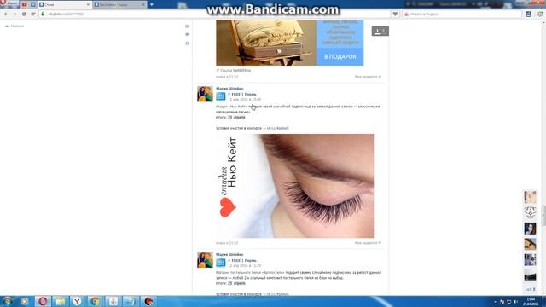Screen dimensions: 546x307
Task: Open third portrait avatar in chat sidebar
Action: [x=531, y=229]
